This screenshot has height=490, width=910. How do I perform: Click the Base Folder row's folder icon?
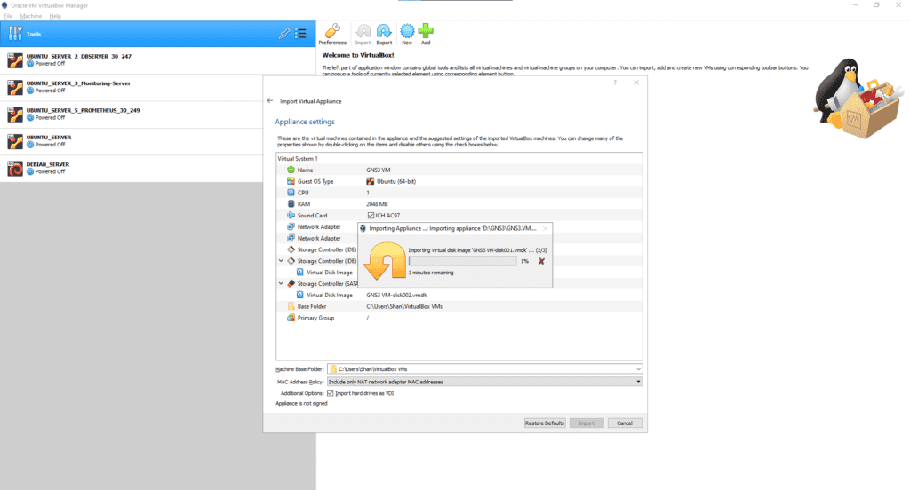click(291, 306)
